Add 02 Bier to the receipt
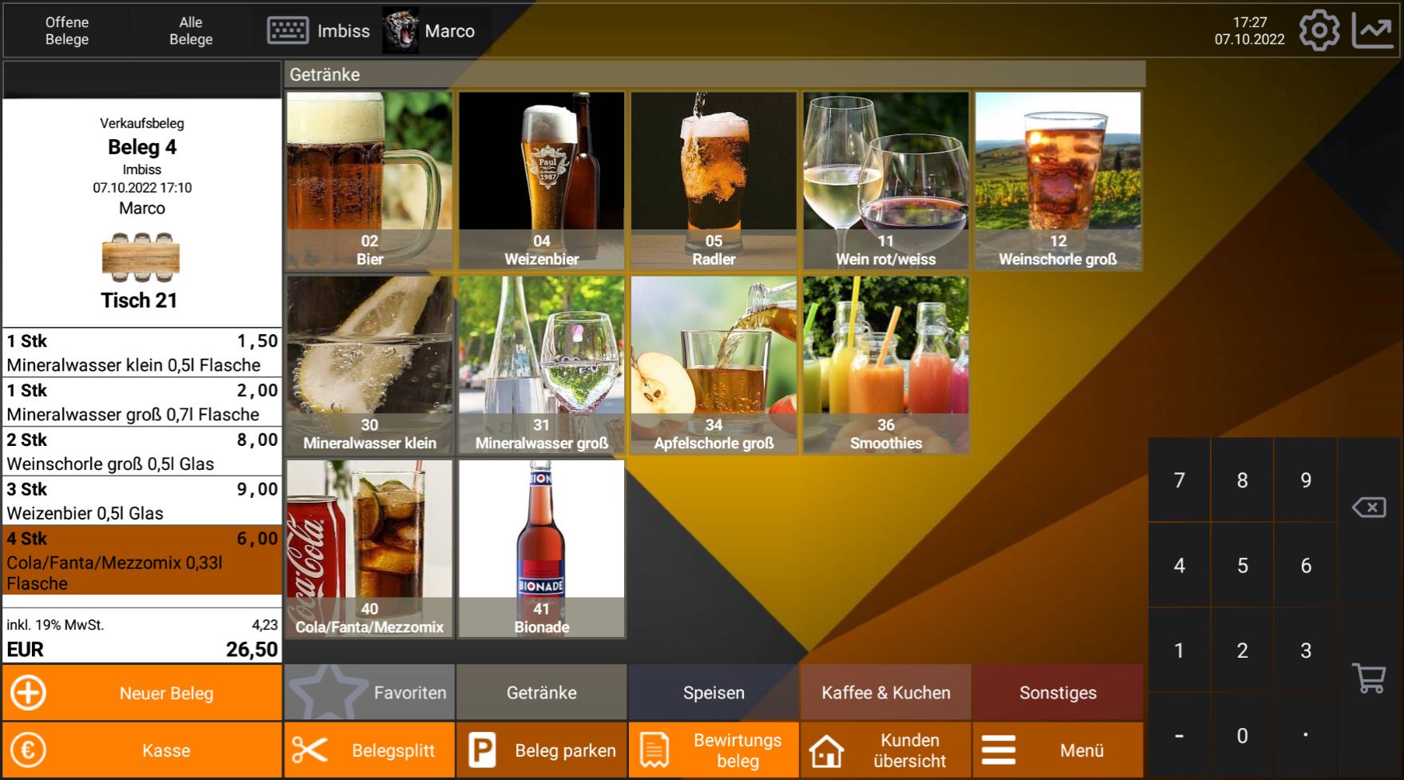1404x780 pixels. tap(370, 181)
